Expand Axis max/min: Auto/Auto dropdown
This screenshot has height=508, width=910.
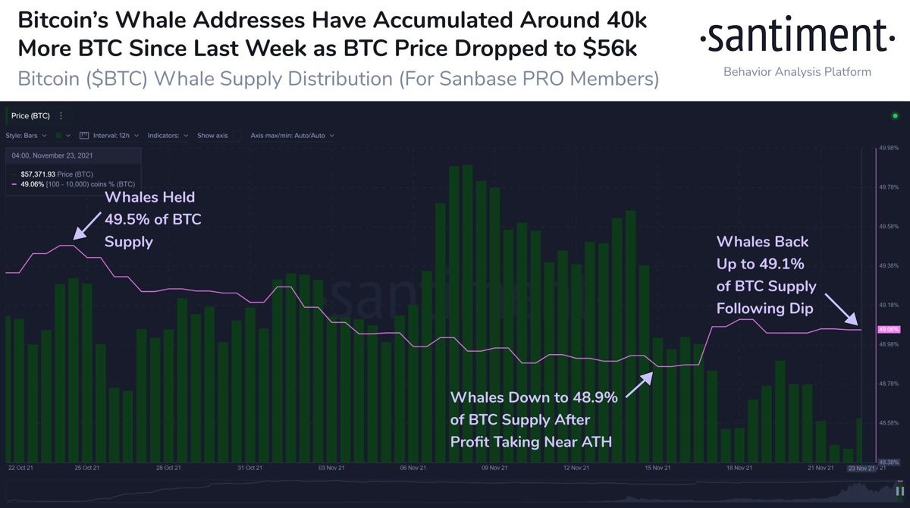(292, 135)
